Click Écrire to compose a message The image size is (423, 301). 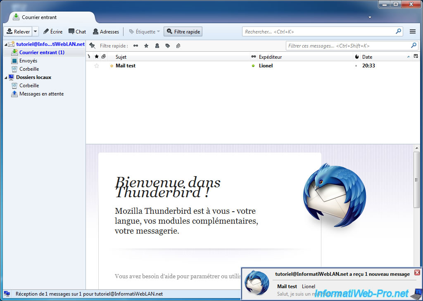[53, 31]
